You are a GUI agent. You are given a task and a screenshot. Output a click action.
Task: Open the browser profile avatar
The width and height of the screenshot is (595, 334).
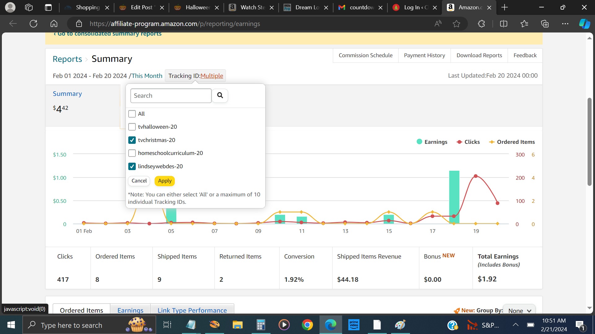10,7
